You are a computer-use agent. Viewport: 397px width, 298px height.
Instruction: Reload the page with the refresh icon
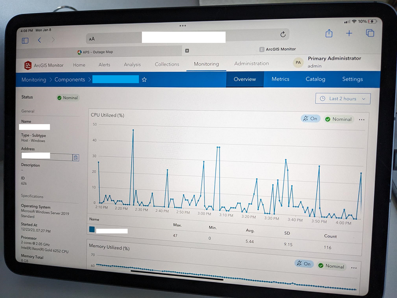point(283,34)
